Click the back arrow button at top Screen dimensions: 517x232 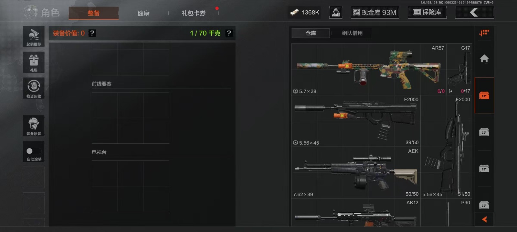[474, 13]
